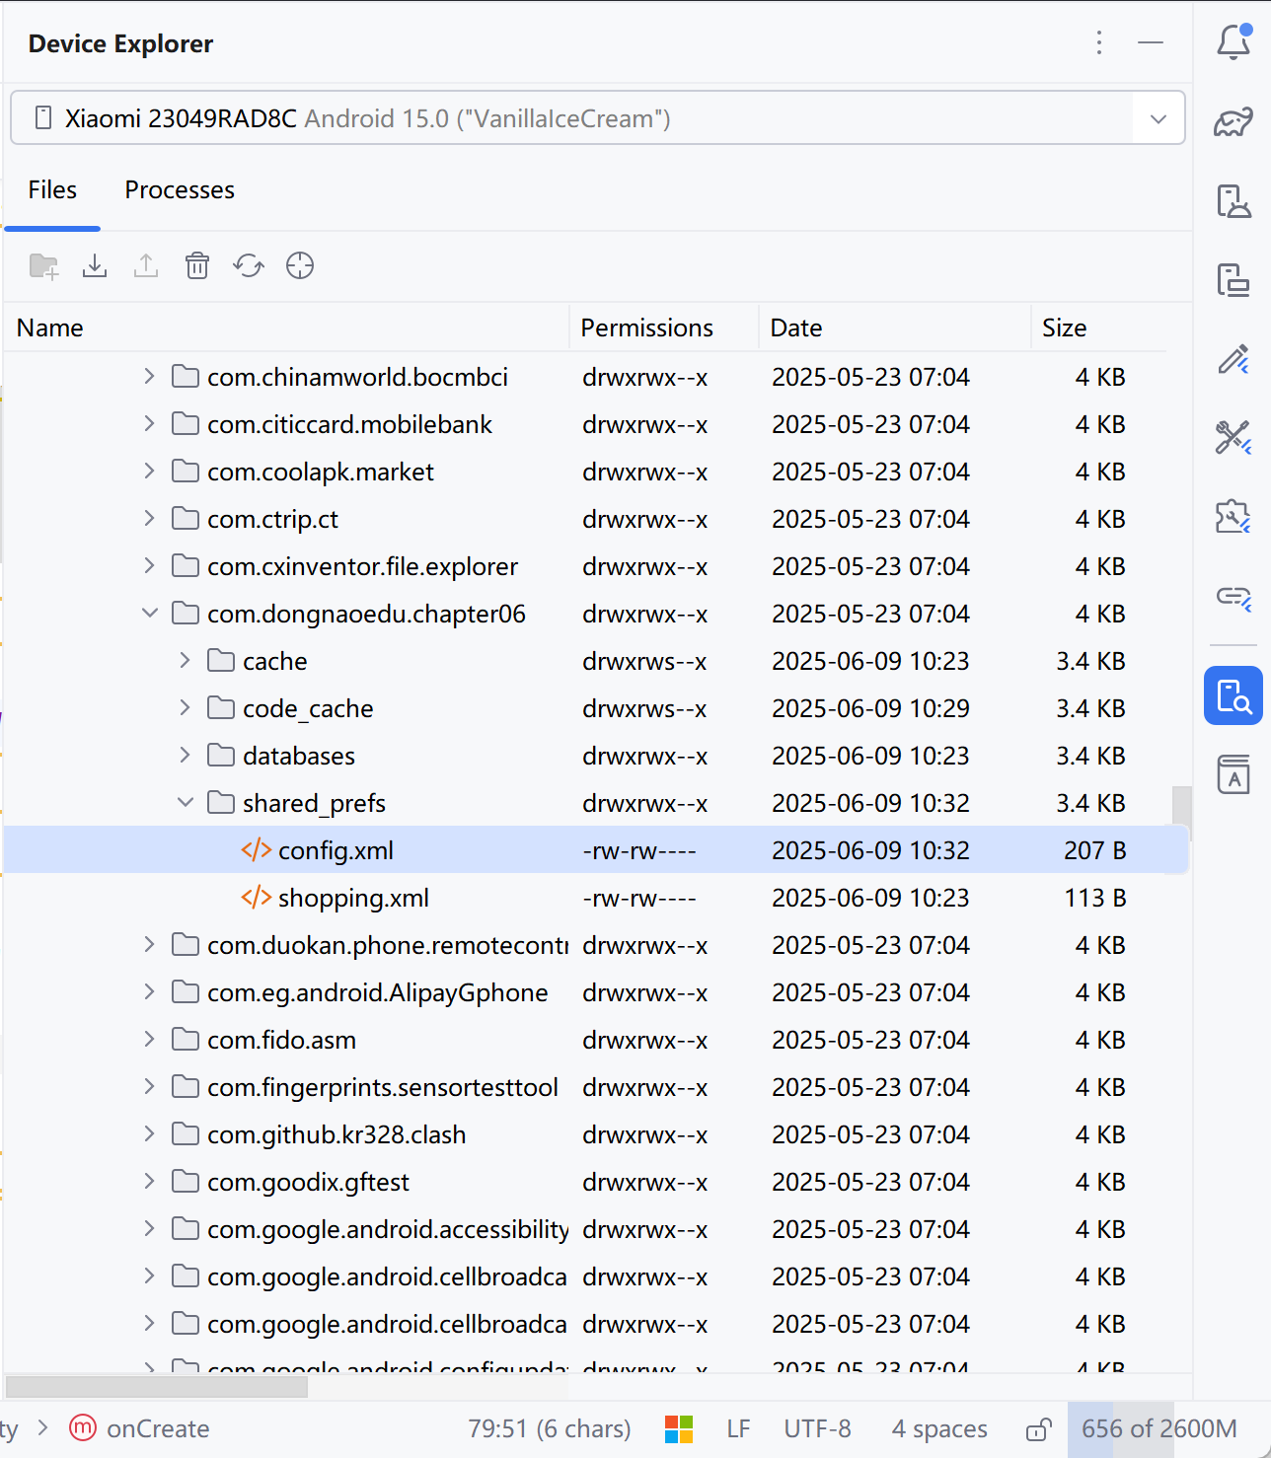Image resolution: width=1271 pixels, height=1458 pixels.
Task: Click the horizontal scrollbar at bottom
Action: [x=158, y=1387]
